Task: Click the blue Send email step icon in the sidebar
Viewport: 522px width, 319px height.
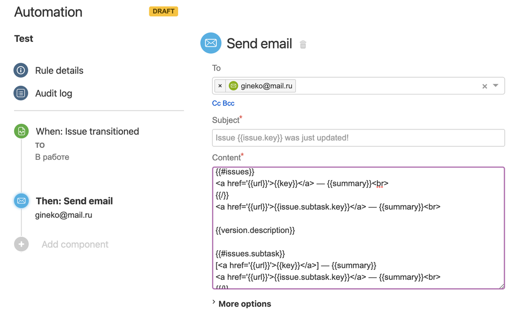Action: (21, 200)
